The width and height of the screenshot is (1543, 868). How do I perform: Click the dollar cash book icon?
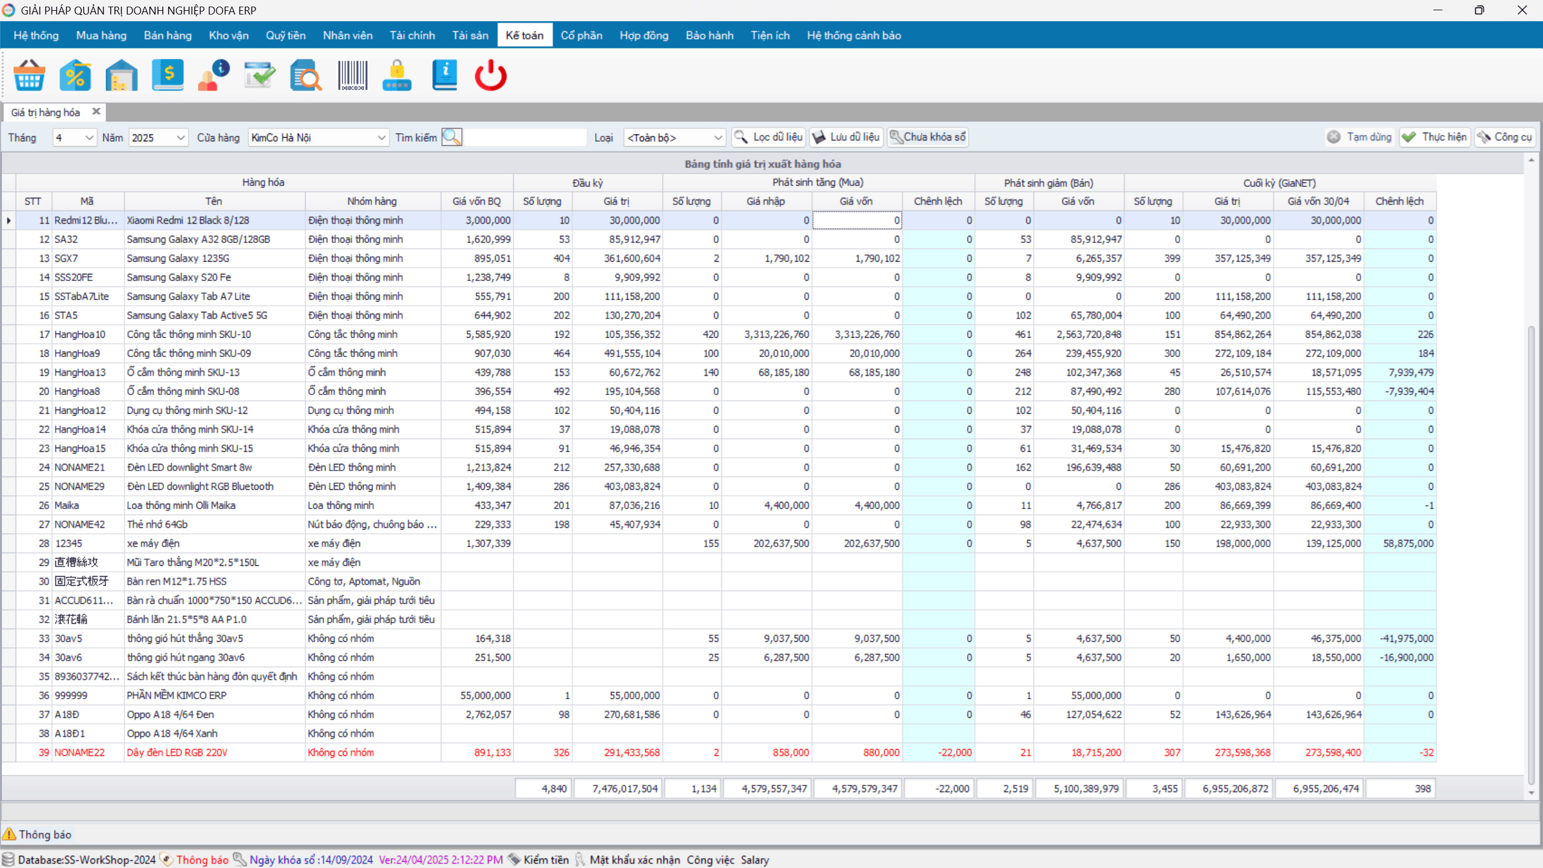pyautogui.click(x=168, y=75)
